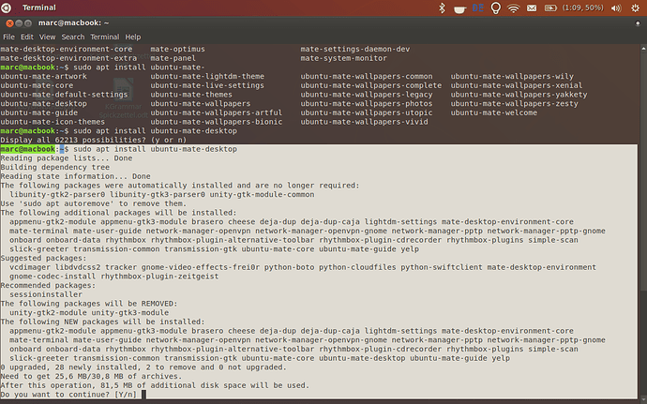This screenshot has width=647, height=404.
Task: Click 'ubuntu-mate-wallpapers-photos' entry
Action: (367, 104)
